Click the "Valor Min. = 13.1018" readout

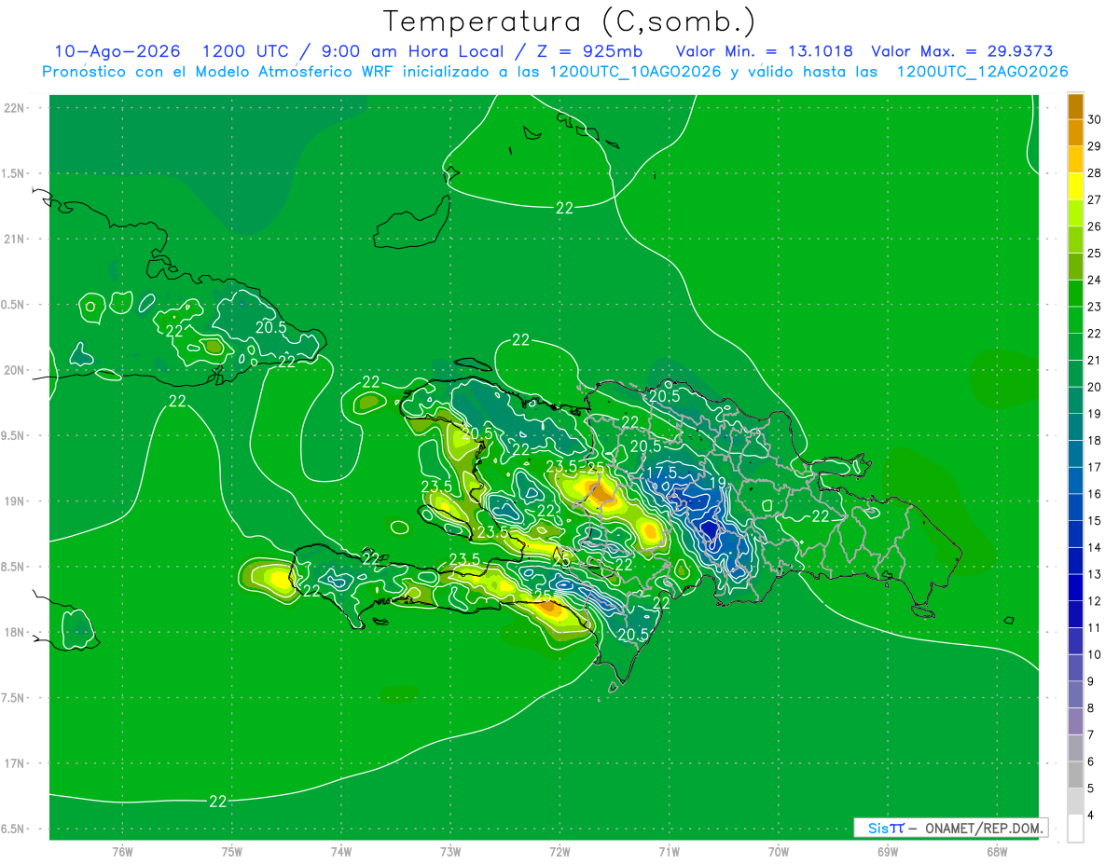click(764, 51)
